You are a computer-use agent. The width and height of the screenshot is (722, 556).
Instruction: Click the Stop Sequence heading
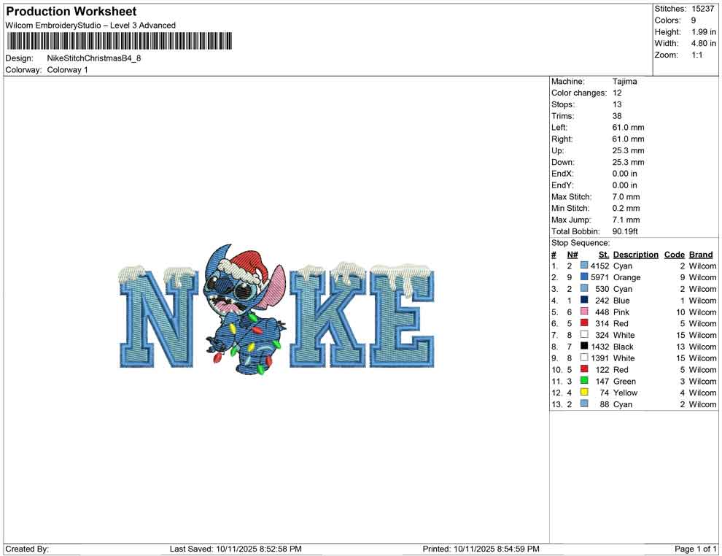[x=581, y=243]
